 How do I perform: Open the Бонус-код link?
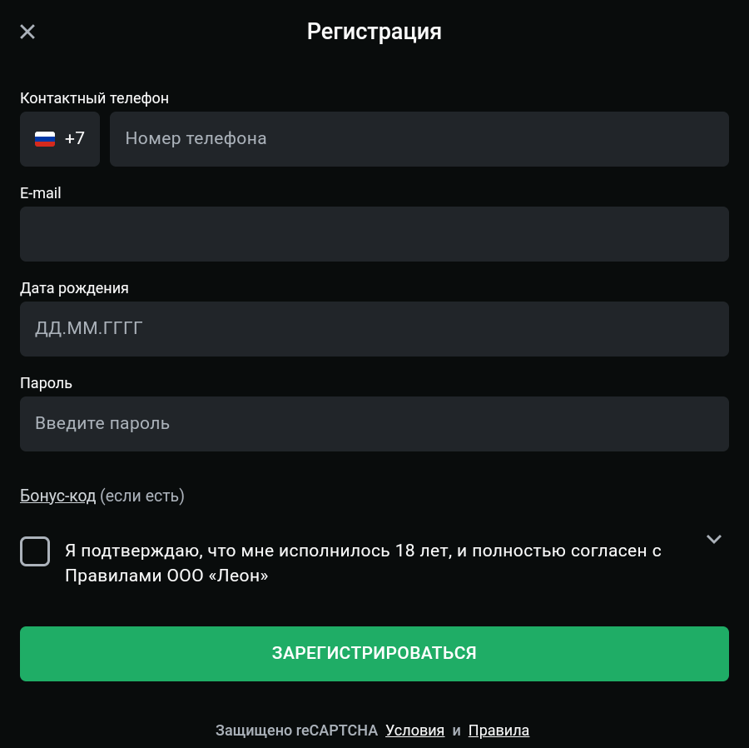click(x=57, y=496)
